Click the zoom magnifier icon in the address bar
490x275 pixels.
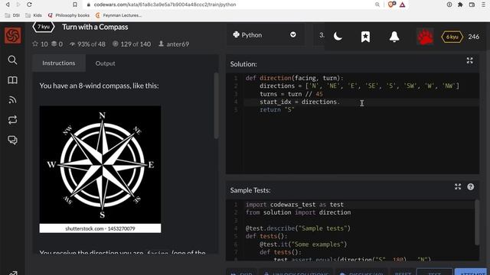pos(377,5)
